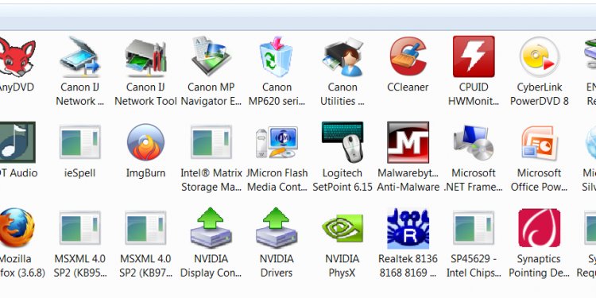This screenshot has height=298, width=596.
Task: Select the Canon IJ Network Tool printer icon
Action: tap(145, 57)
